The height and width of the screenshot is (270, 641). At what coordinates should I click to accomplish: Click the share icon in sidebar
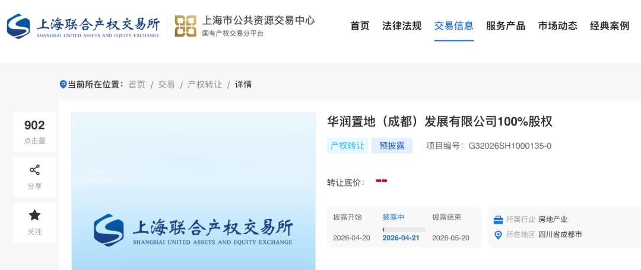tap(34, 171)
